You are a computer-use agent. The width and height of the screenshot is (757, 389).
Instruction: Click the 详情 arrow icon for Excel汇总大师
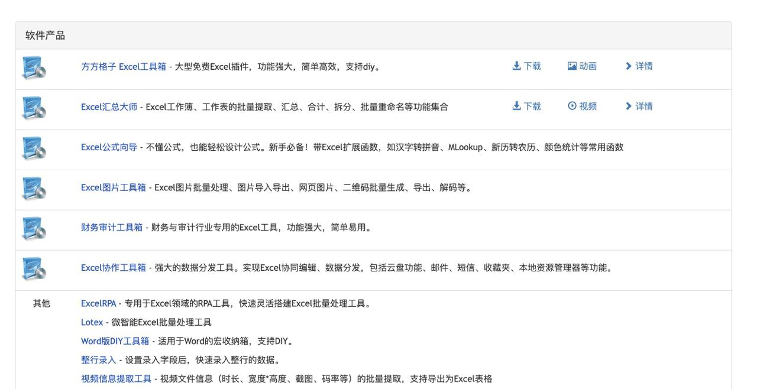click(629, 106)
